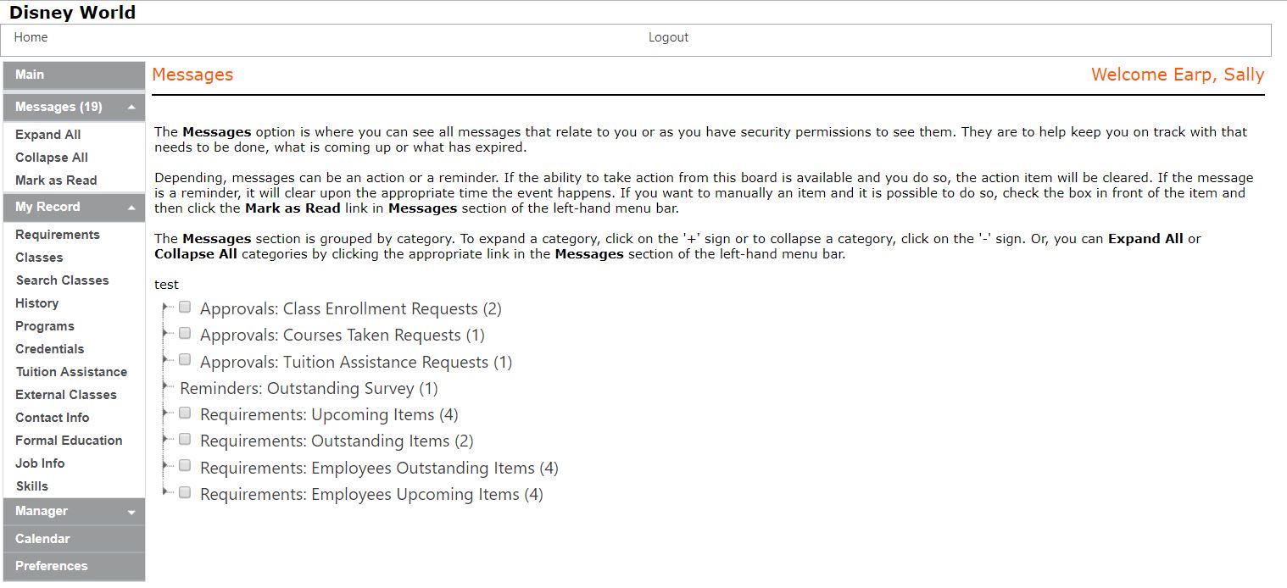
Task: Tick the Requirements: Upcoming Items checkbox
Action: (185, 413)
